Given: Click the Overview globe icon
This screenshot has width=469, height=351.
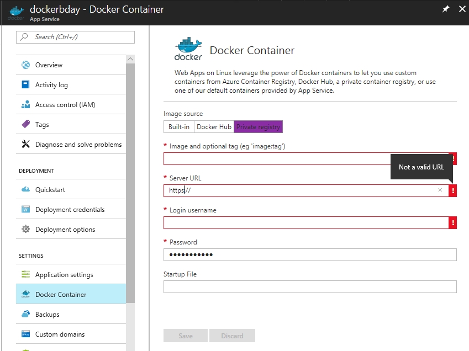Looking at the screenshot, I should [x=26, y=65].
